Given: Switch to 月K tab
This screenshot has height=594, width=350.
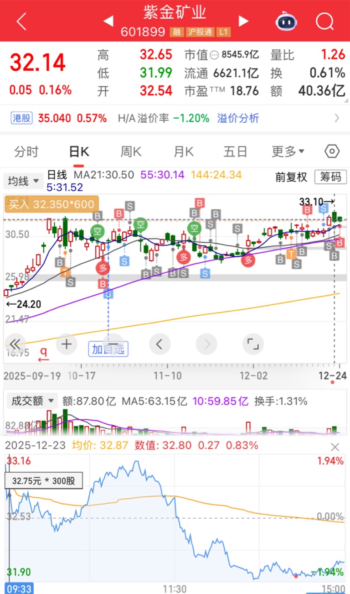Looking at the screenshot, I should pyautogui.click(x=183, y=151).
